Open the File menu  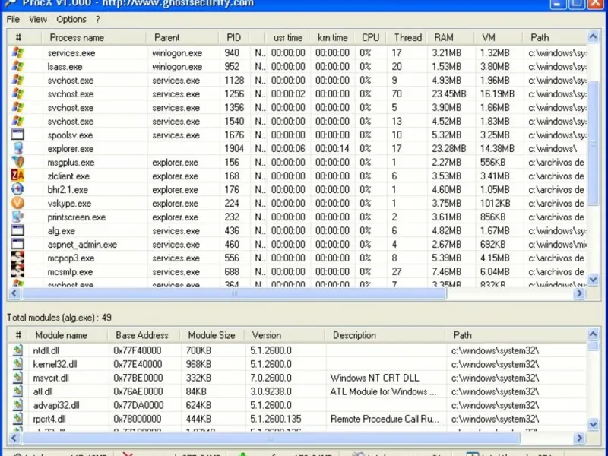click(13, 19)
